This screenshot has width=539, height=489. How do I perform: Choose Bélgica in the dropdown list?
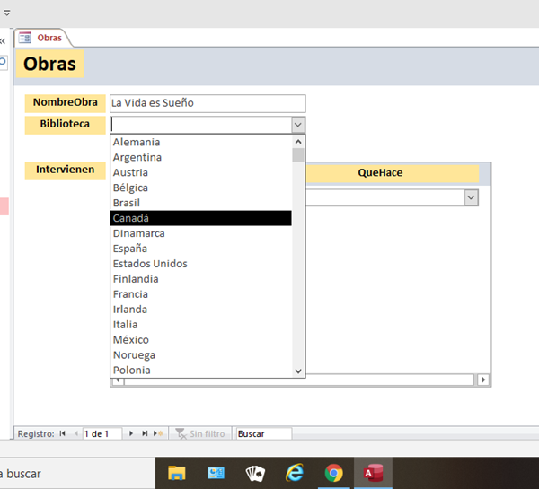pos(200,188)
